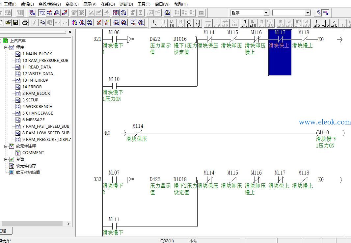Select 2 RAM_BLOCK program

click(36, 93)
